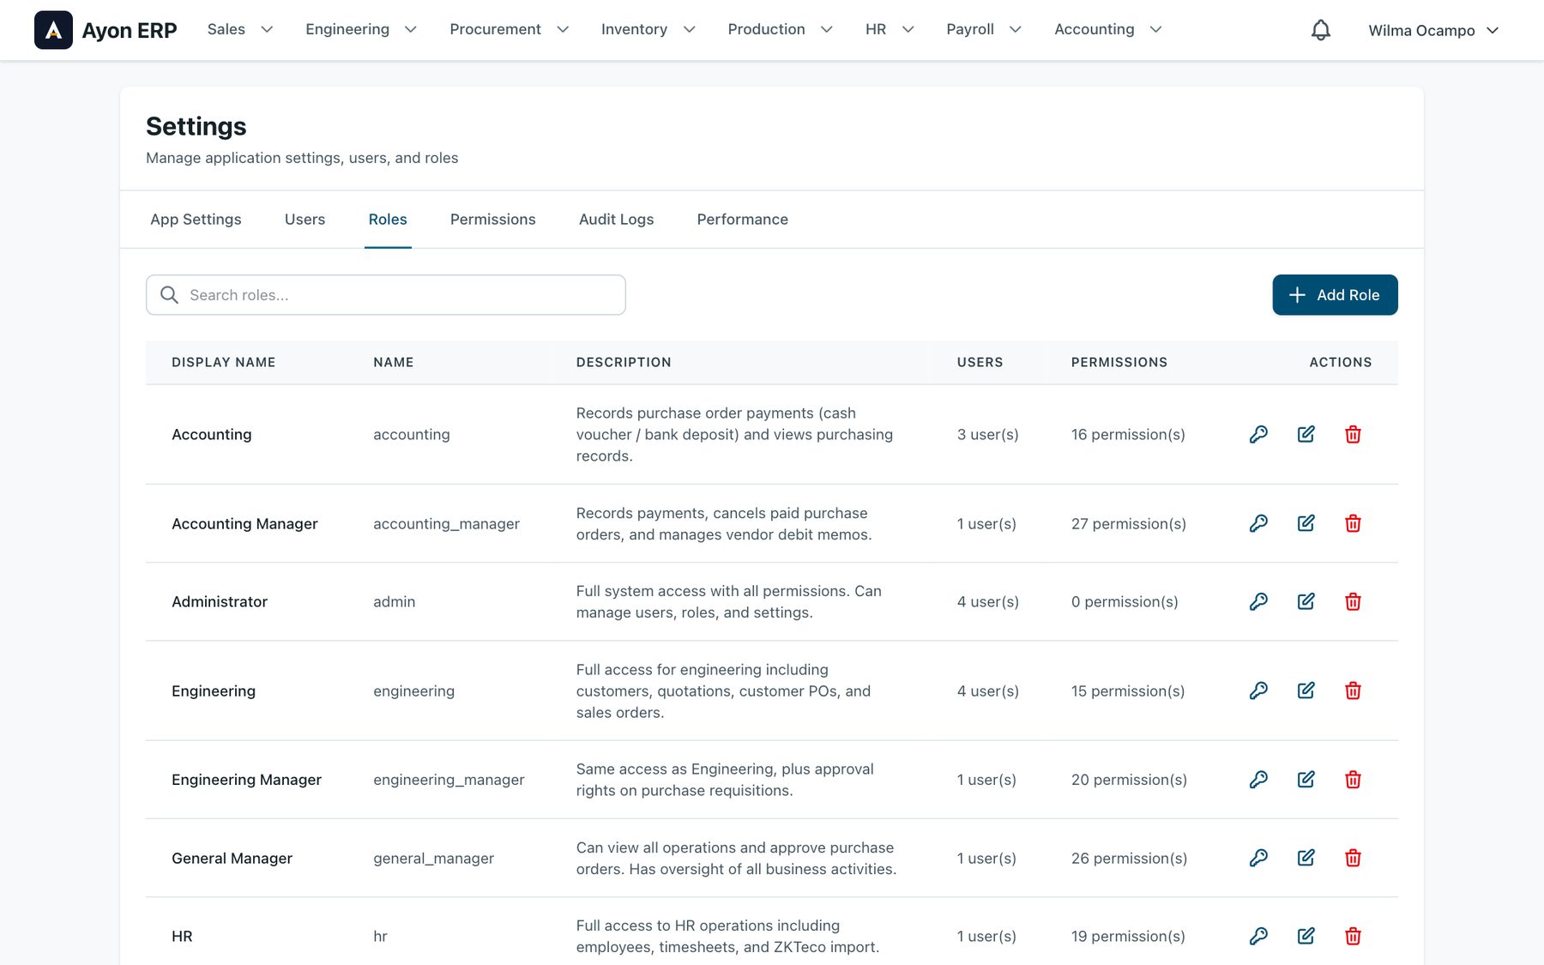Delete the General Manager role
Image resolution: width=1544 pixels, height=965 pixels.
pos(1353,858)
